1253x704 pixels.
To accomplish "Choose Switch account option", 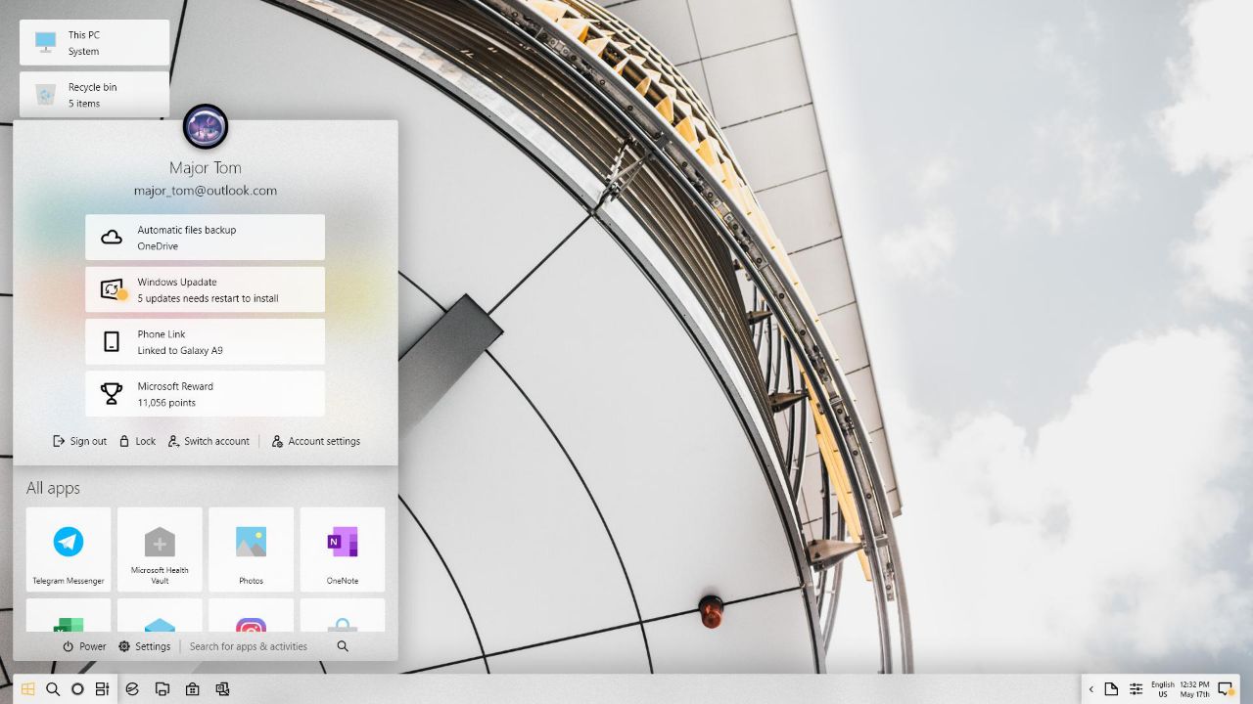I will pos(209,441).
